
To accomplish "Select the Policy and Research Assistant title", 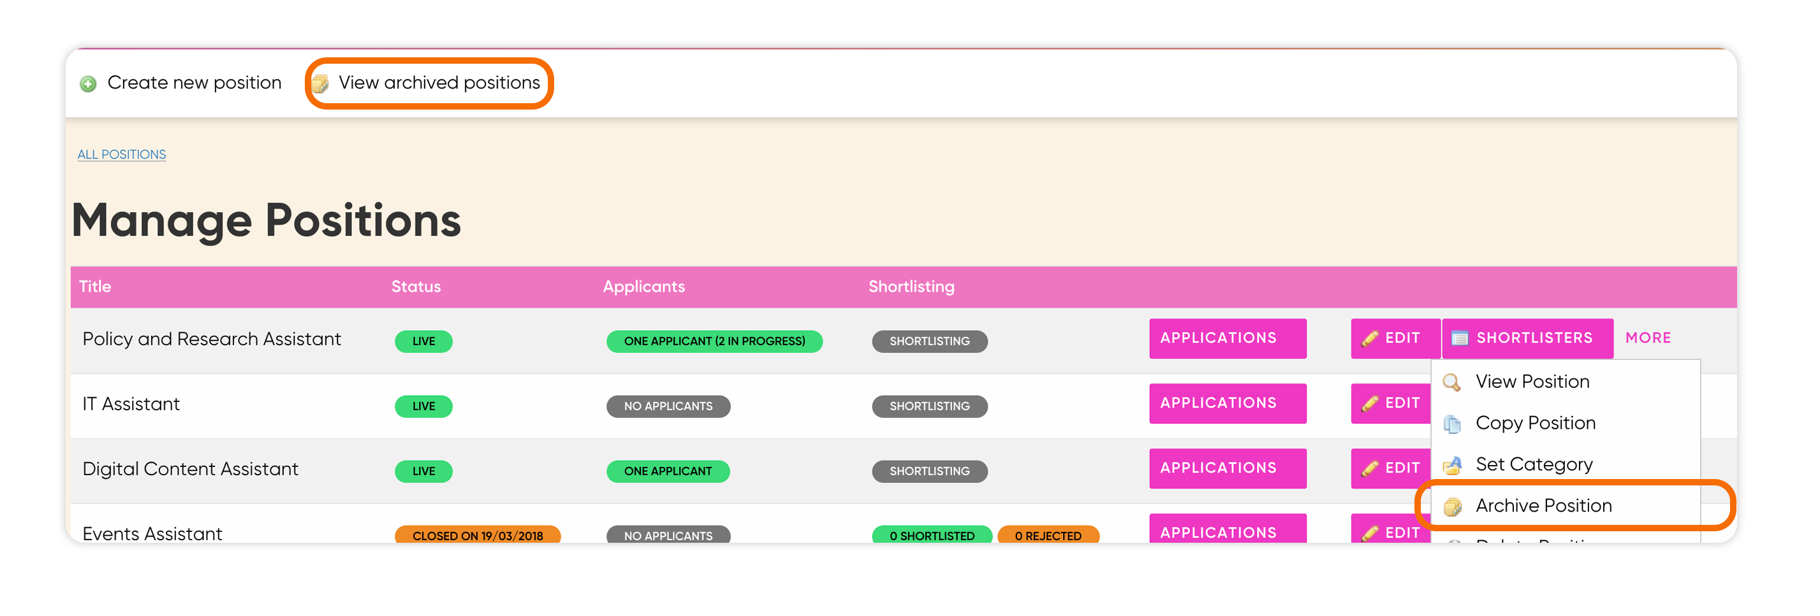I will (212, 340).
